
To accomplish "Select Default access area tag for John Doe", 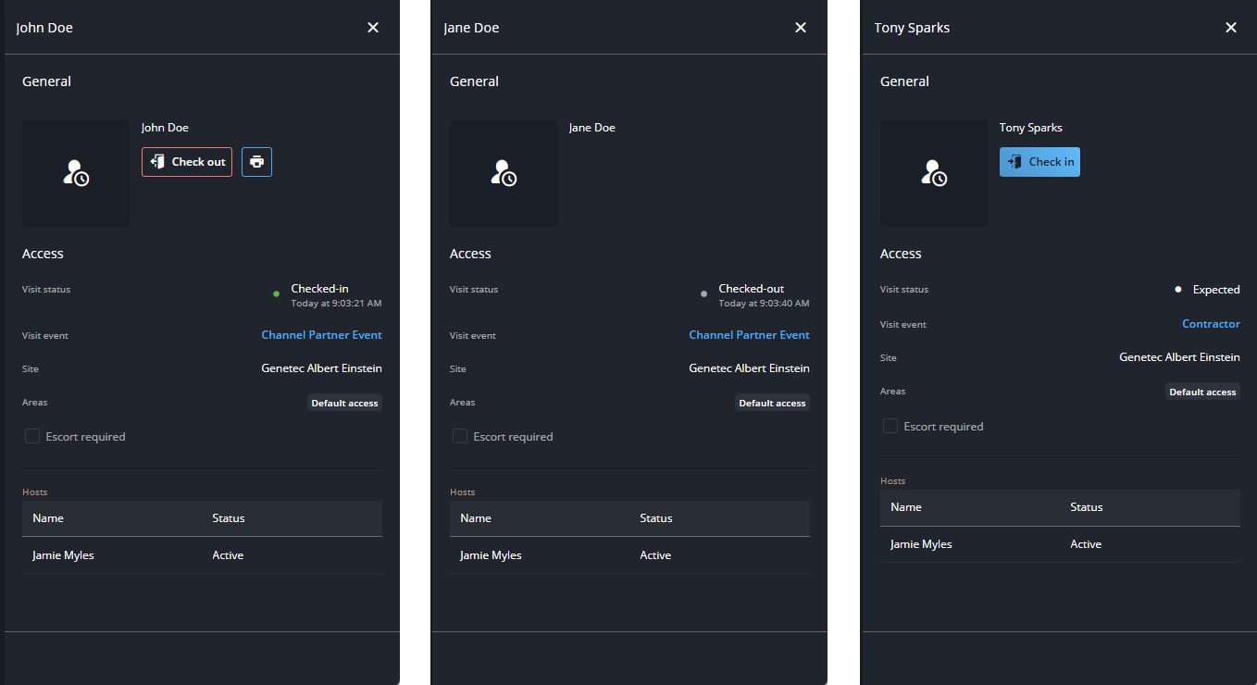I will (344, 403).
